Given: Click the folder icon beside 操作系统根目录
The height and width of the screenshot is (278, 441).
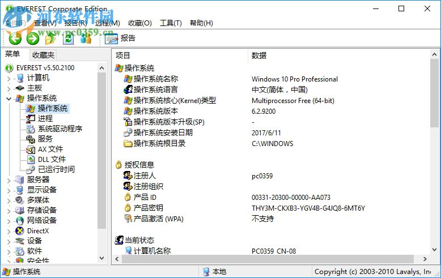Looking at the screenshot, I should point(128,143).
